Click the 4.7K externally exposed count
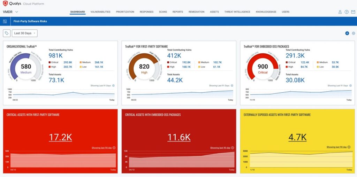Screen dimensions: 357x177 tap(297, 137)
